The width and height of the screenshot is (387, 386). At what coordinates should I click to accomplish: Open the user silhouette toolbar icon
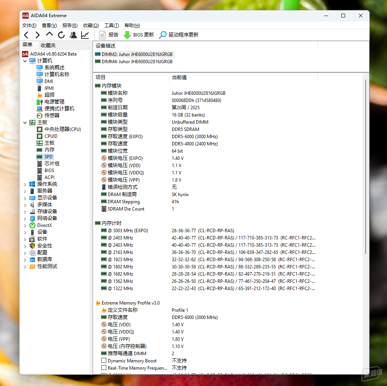point(73,35)
